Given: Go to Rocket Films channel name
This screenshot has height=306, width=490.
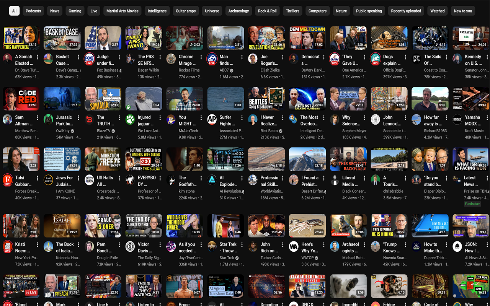Looking at the screenshot, I should coord(189,70).
